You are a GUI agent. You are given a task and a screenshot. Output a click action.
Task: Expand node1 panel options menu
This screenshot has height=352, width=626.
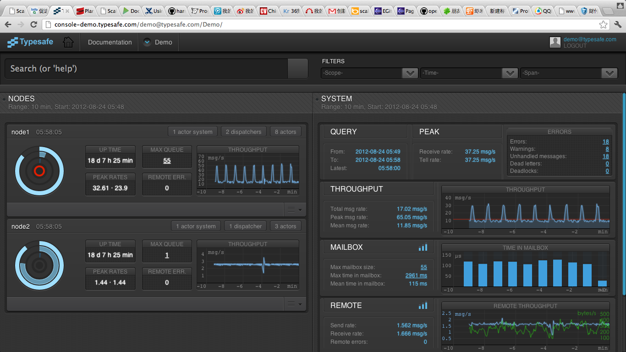294,209
